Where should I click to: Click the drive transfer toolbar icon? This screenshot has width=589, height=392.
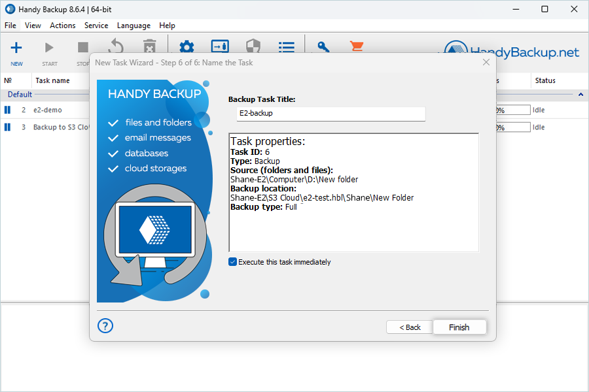click(220, 46)
